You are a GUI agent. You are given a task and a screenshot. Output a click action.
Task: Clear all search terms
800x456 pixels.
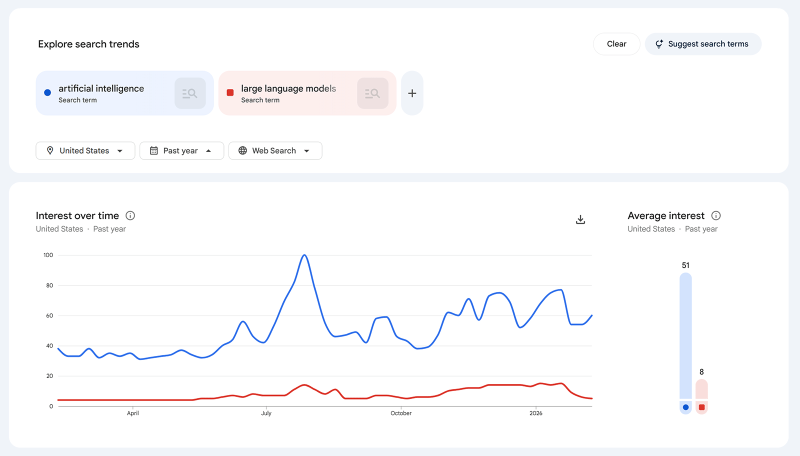(616, 44)
